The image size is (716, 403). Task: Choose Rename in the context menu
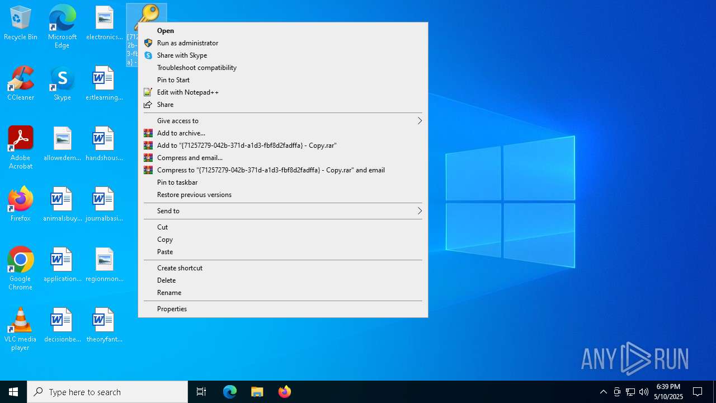coord(283,293)
